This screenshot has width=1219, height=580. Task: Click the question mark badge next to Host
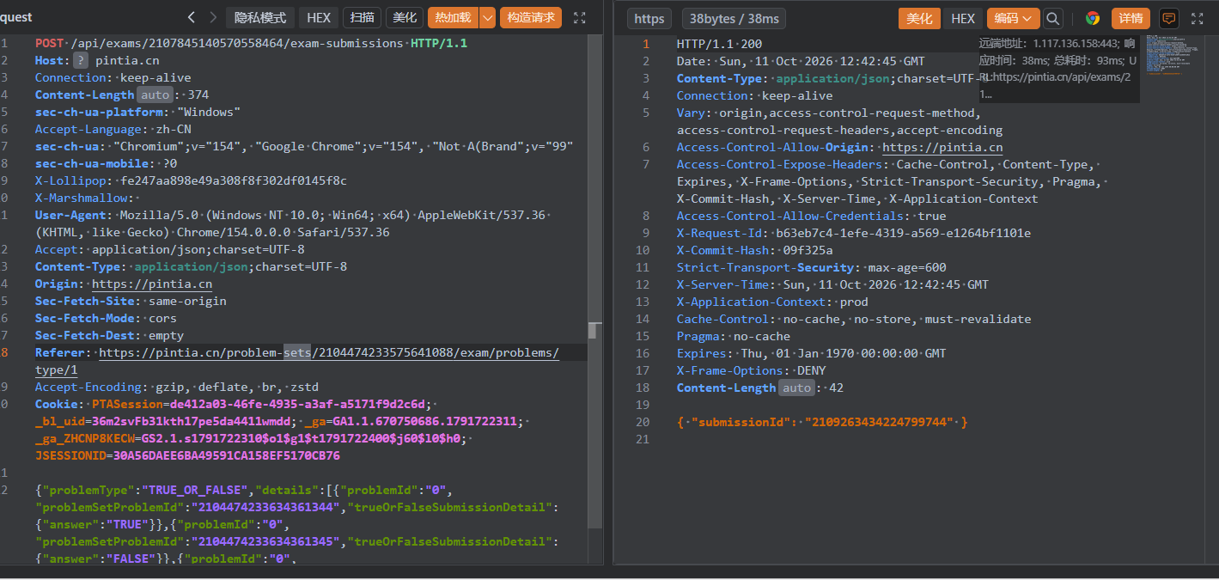[81, 60]
